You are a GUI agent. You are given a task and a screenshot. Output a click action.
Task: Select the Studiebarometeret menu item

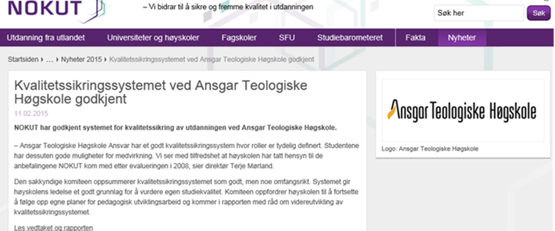[350, 38]
